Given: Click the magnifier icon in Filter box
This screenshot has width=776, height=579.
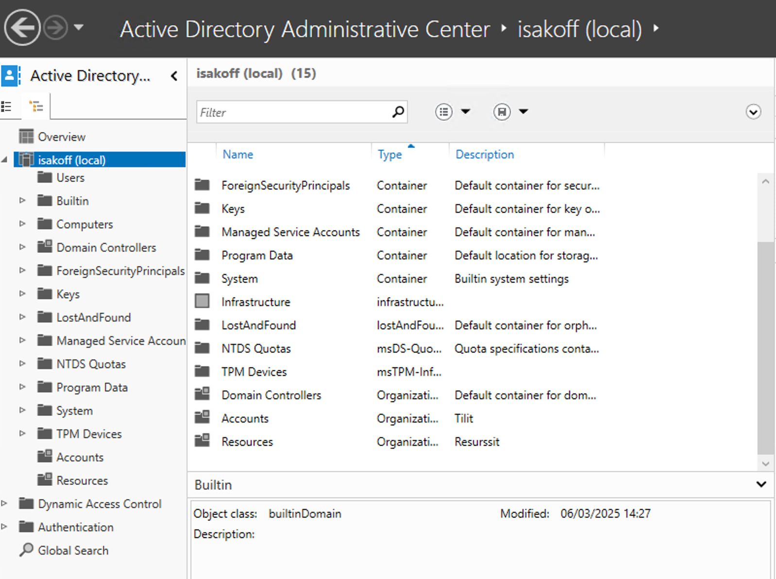Looking at the screenshot, I should click(x=398, y=112).
